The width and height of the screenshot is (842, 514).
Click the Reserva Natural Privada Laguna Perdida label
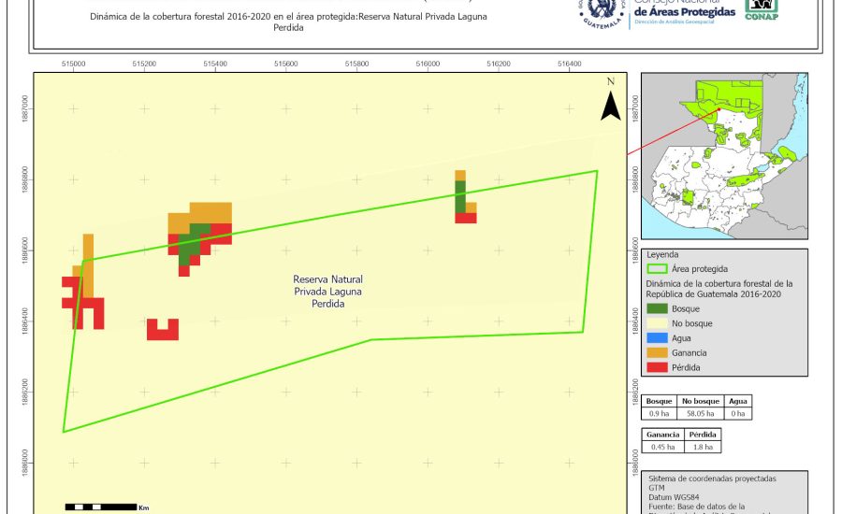pyautogui.click(x=327, y=292)
